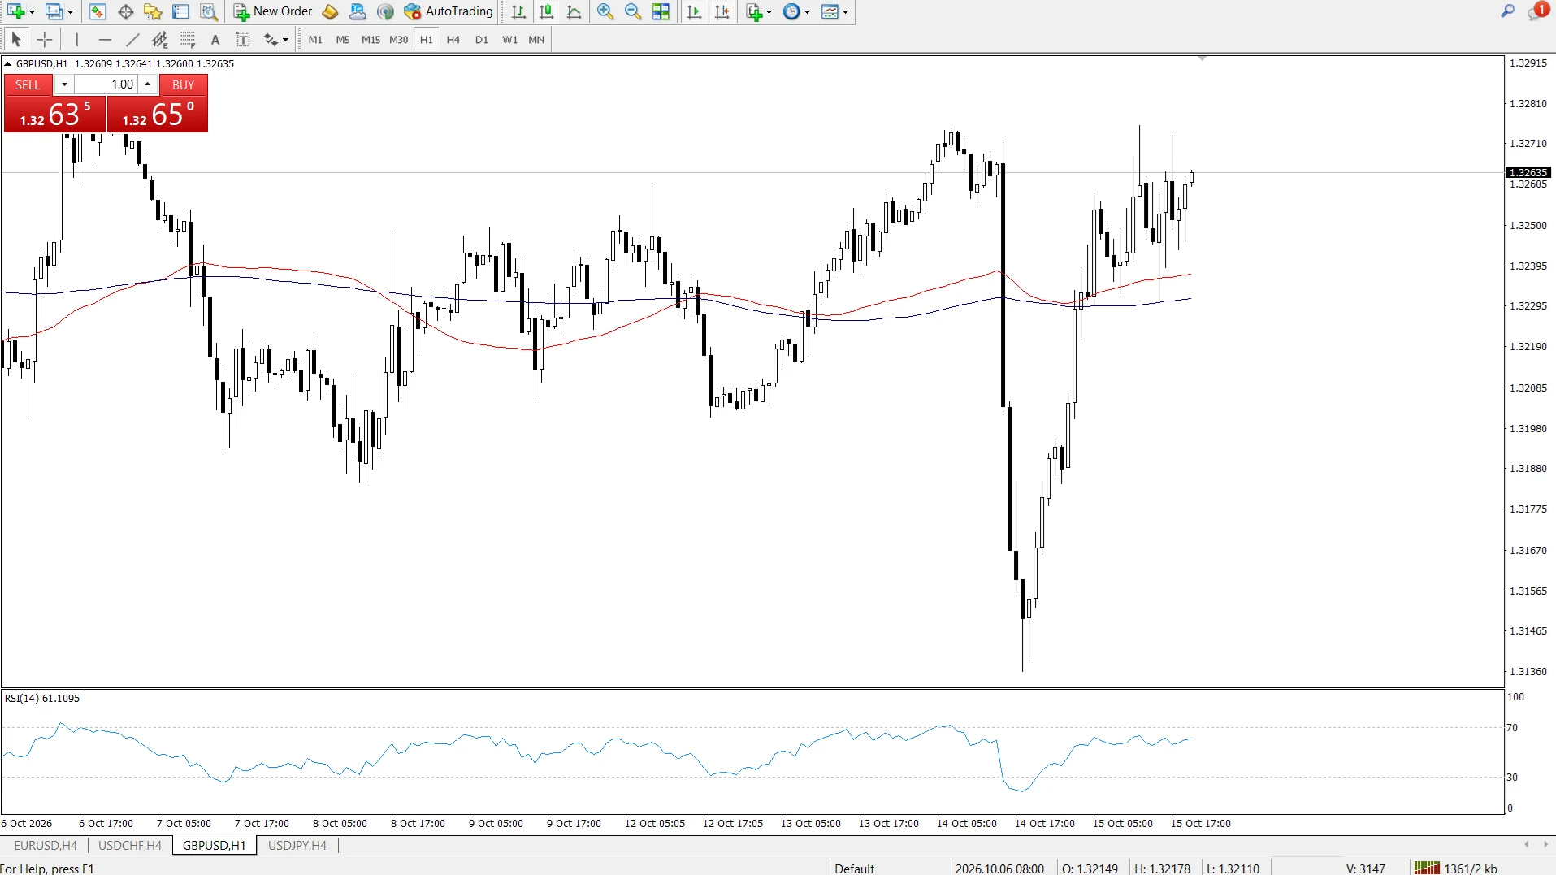Screen dimensions: 1556x875
Task: Switch to the D1 timeframe
Action: (482, 39)
